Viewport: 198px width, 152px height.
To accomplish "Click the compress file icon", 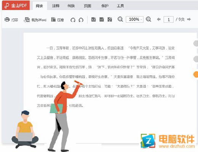I will [53, 19].
